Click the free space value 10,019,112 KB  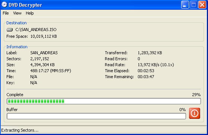point(44,36)
